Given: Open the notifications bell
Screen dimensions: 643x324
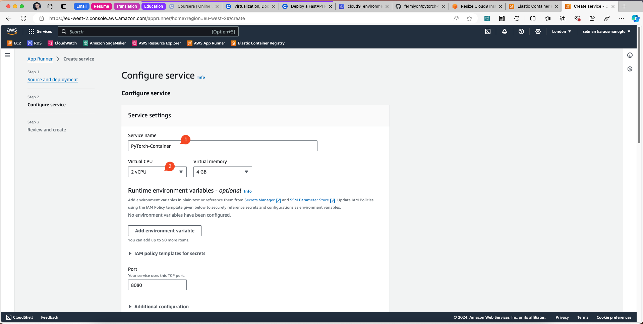Looking at the screenshot, I should [x=505, y=31].
